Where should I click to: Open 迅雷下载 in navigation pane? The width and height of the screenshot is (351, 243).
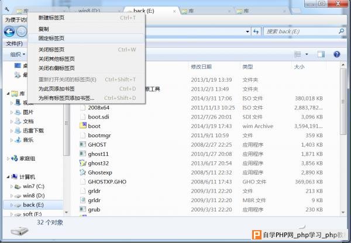point(33,130)
